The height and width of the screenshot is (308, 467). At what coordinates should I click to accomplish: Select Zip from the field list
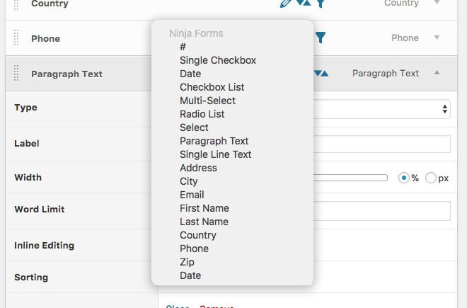pyautogui.click(x=187, y=262)
